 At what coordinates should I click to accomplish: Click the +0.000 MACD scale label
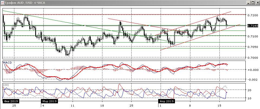(x=252, y=70)
